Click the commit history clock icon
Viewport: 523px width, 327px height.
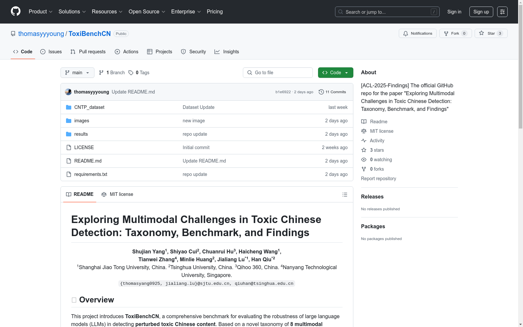(321, 92)
